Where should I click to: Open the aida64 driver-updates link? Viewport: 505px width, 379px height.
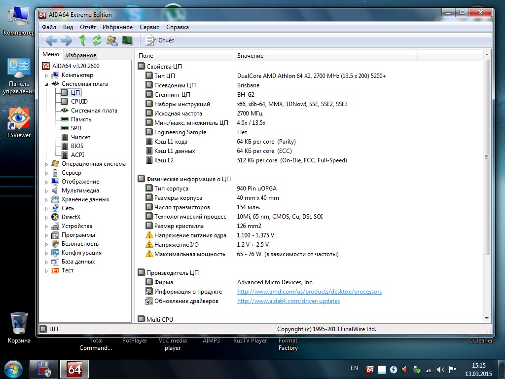coord(288,301)
